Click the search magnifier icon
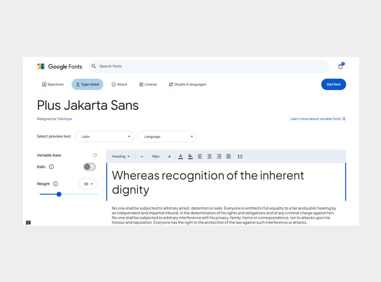This screenshot has width=381, height=282. [94, 66]
